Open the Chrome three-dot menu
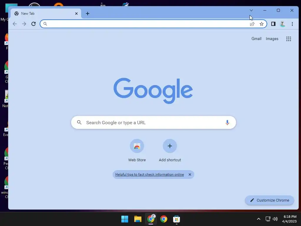301x226 pixels. [292, 24]
